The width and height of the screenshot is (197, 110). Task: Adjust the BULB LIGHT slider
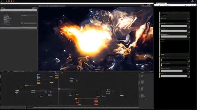[x=174, y=20]
